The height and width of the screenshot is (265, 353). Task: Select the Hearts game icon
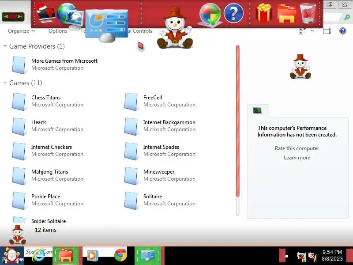[19, 126]
